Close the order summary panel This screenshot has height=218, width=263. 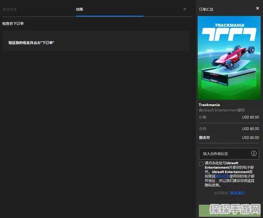point(257,8)
